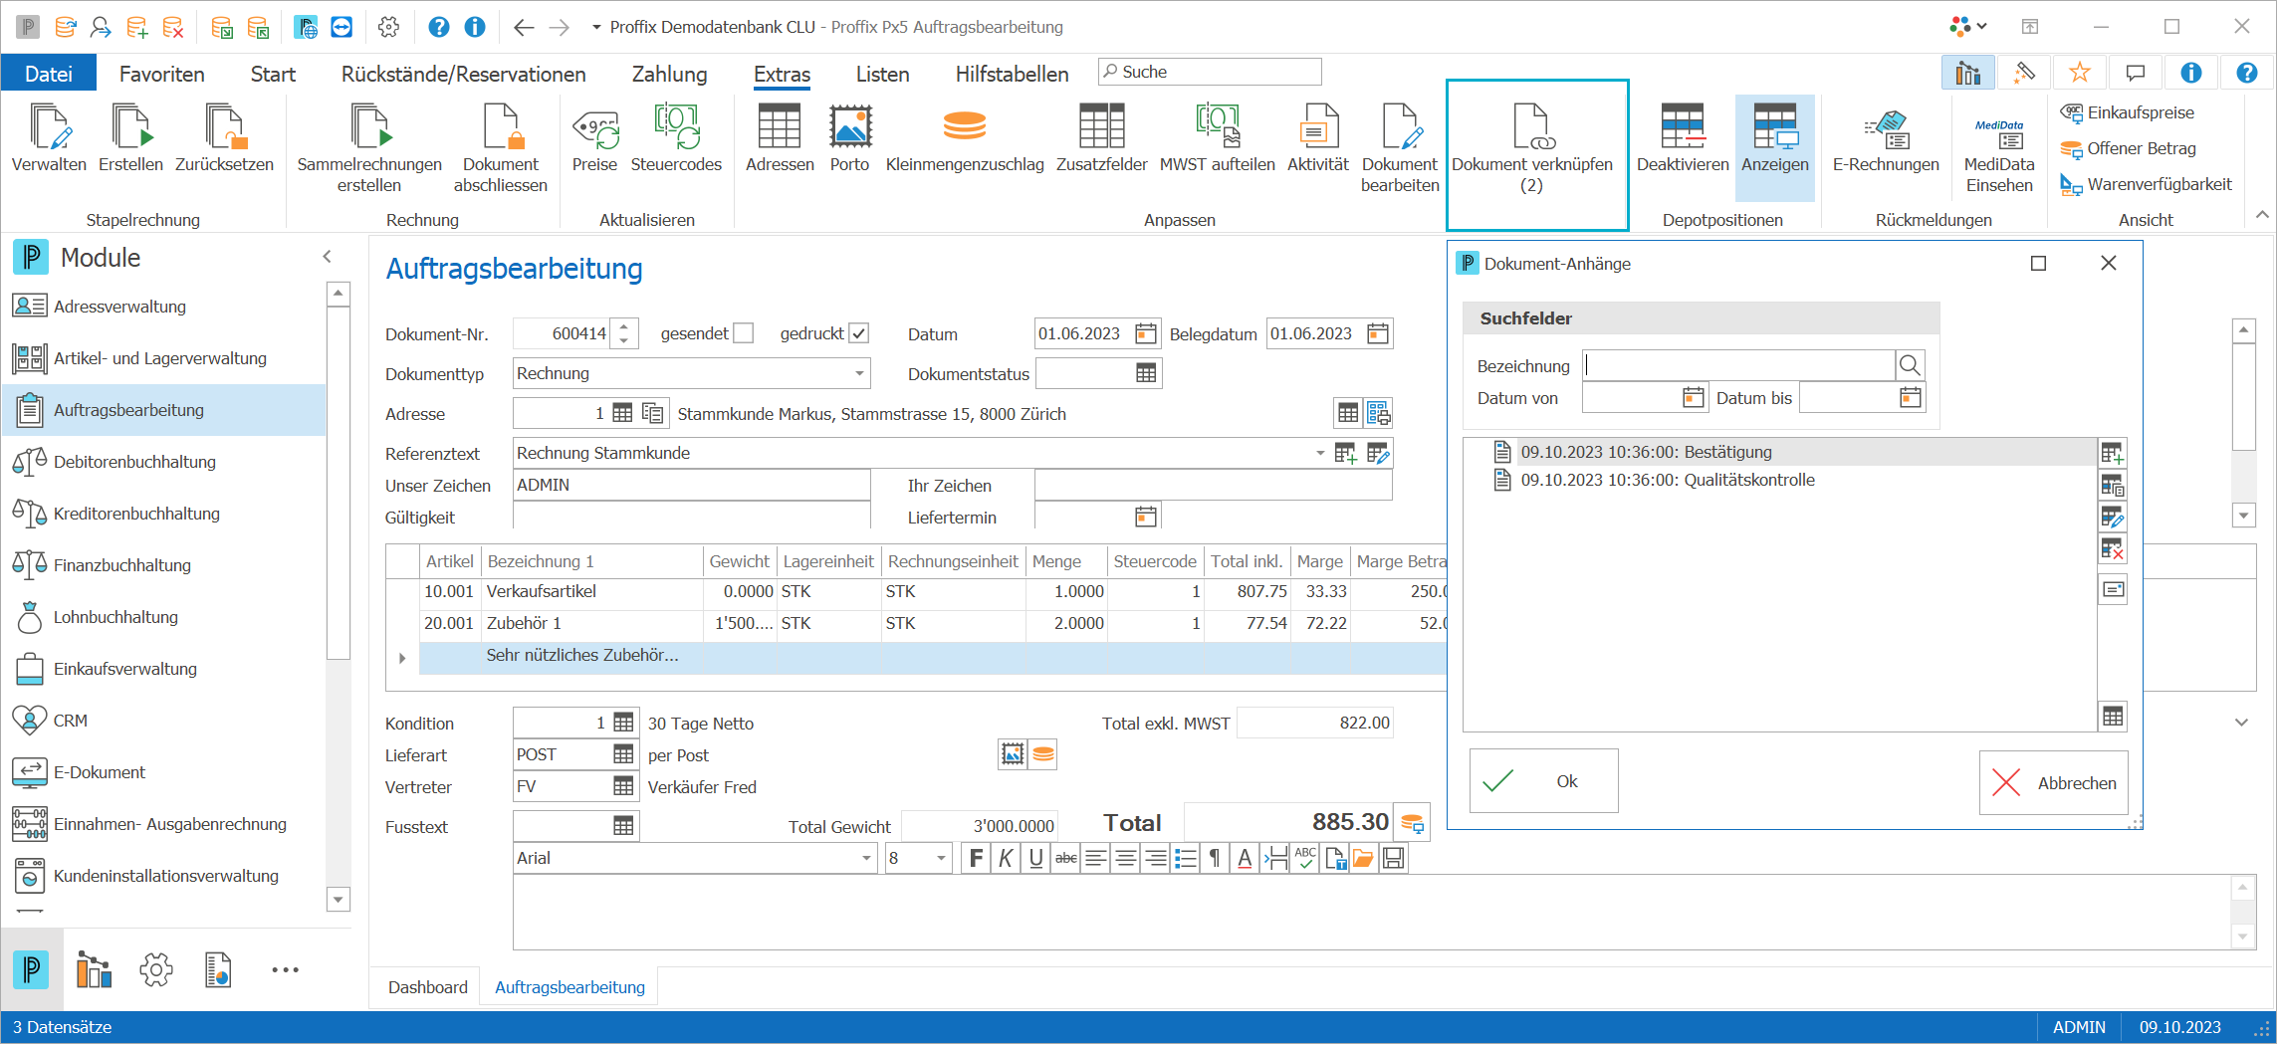Click Dokument abschliessen lock icon
The image size is (2277, 1044).
pos(501,127)
